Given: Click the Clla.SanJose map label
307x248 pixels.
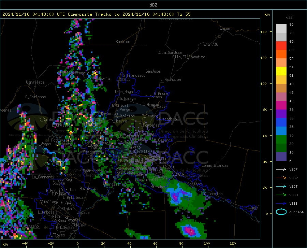Looking at the screenshot, I should tap(170, 53).
